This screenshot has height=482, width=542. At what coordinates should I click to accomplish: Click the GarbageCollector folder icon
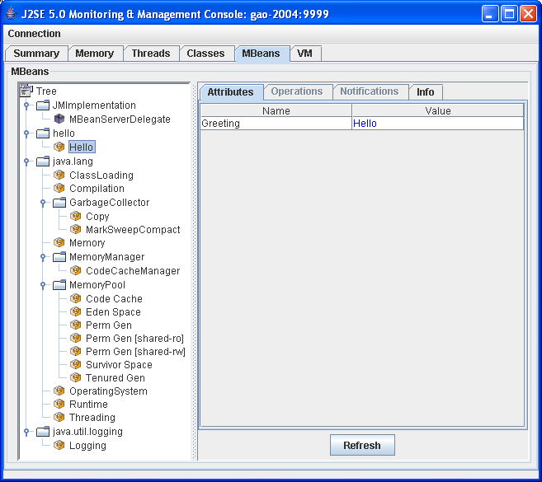pos(59,203)
